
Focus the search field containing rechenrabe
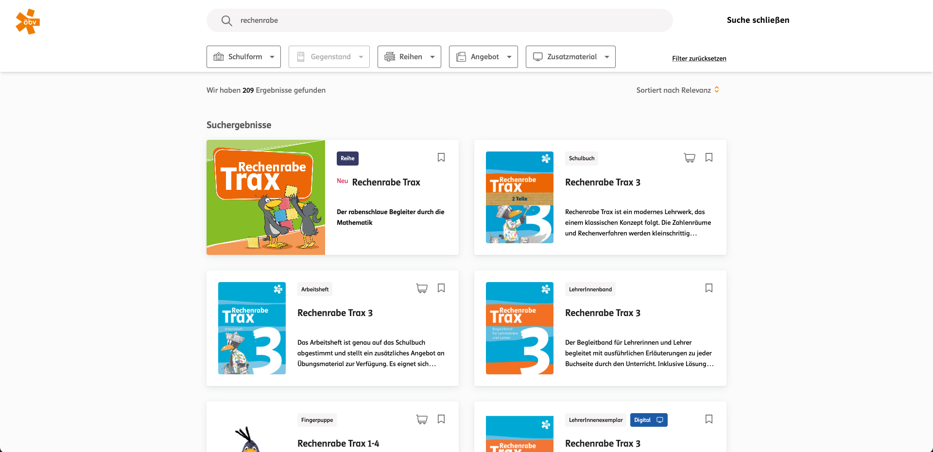tap(440, 20)
